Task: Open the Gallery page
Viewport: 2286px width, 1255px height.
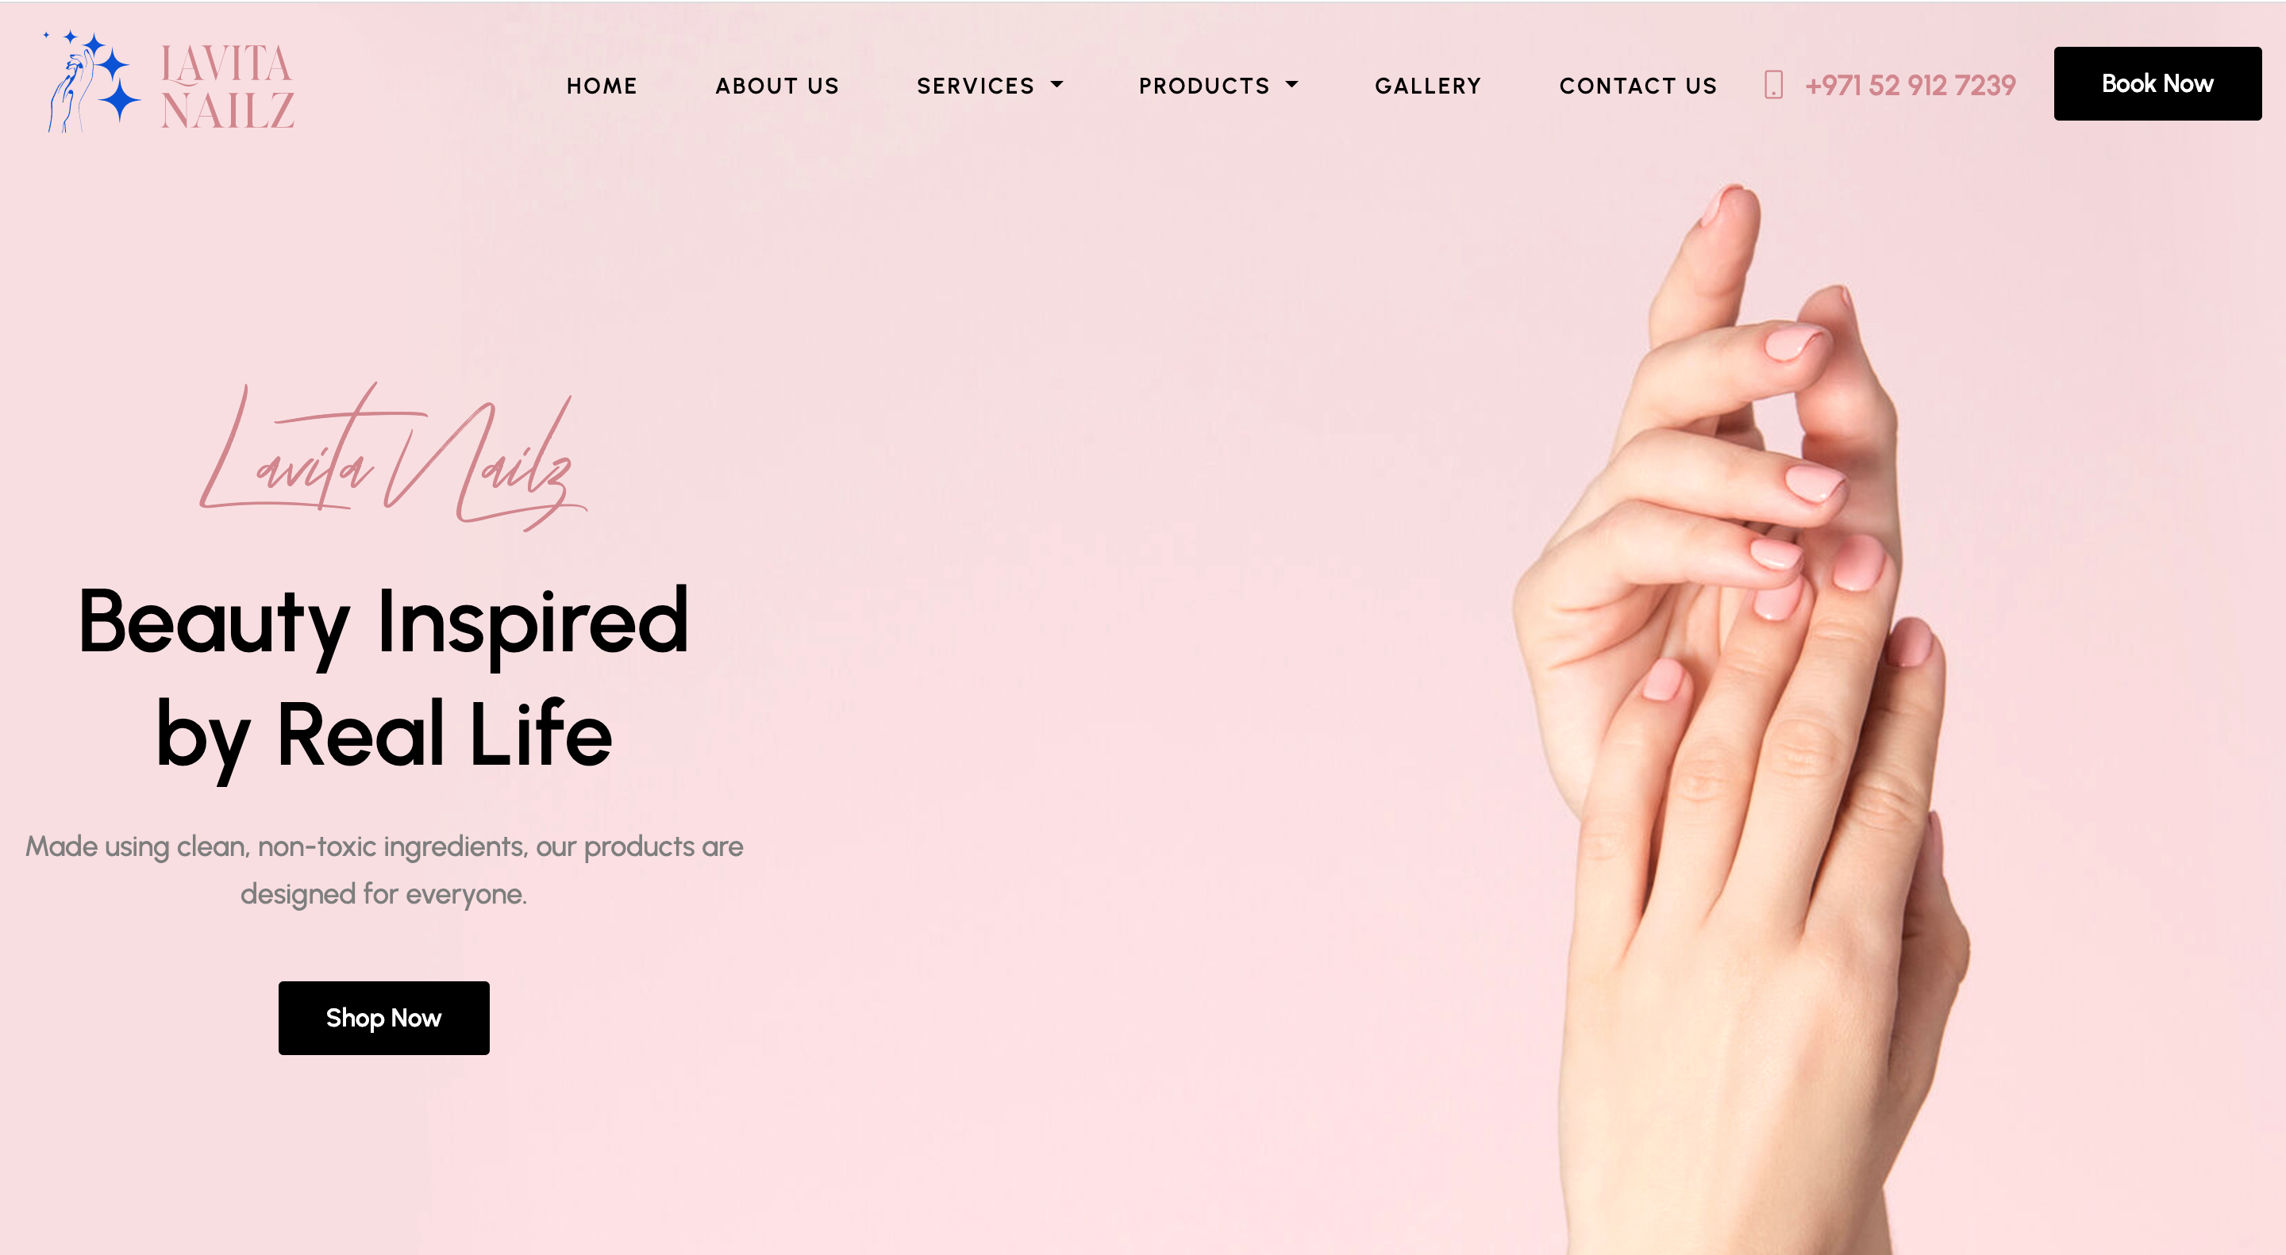Action: coord(1428,86)
